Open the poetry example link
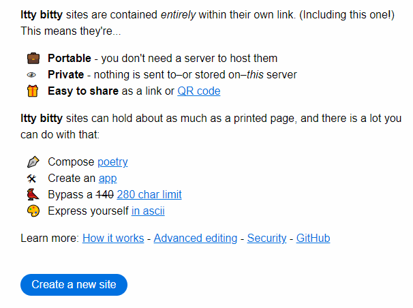The width and height of the screenshot is (413, 308). click(112, 162)
